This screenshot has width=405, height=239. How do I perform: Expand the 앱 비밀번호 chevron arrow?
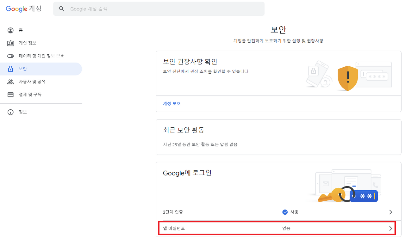[391, 228]
